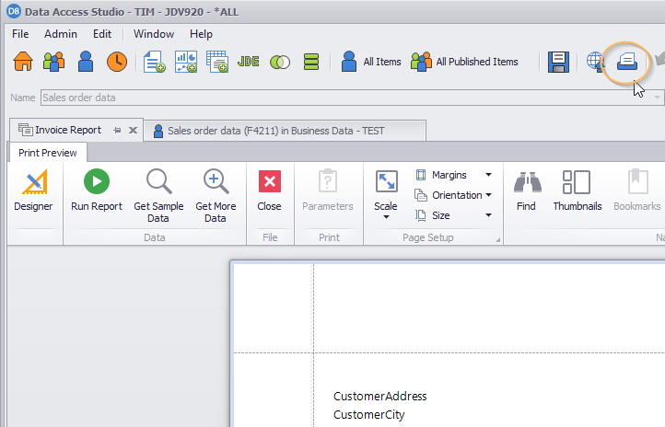
Task: Open the Size dropdown
Action: click(x=454, y=215)
